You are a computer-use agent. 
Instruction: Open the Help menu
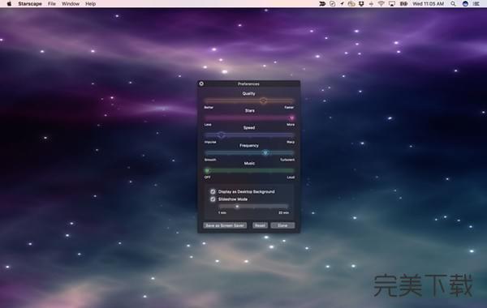[x=90, y=4]
